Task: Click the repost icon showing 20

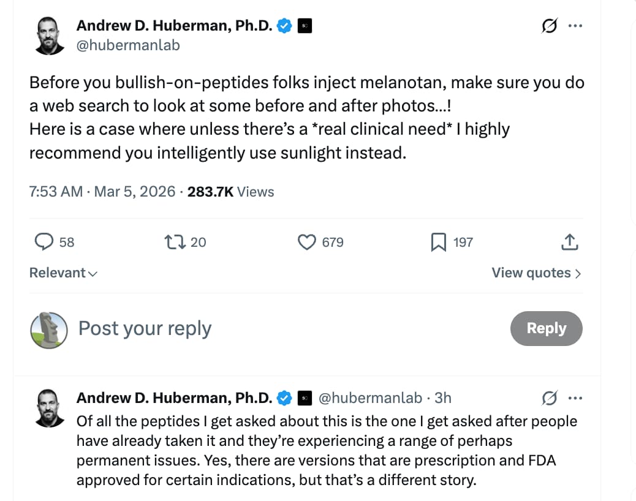Action: (x=175, y=243)
